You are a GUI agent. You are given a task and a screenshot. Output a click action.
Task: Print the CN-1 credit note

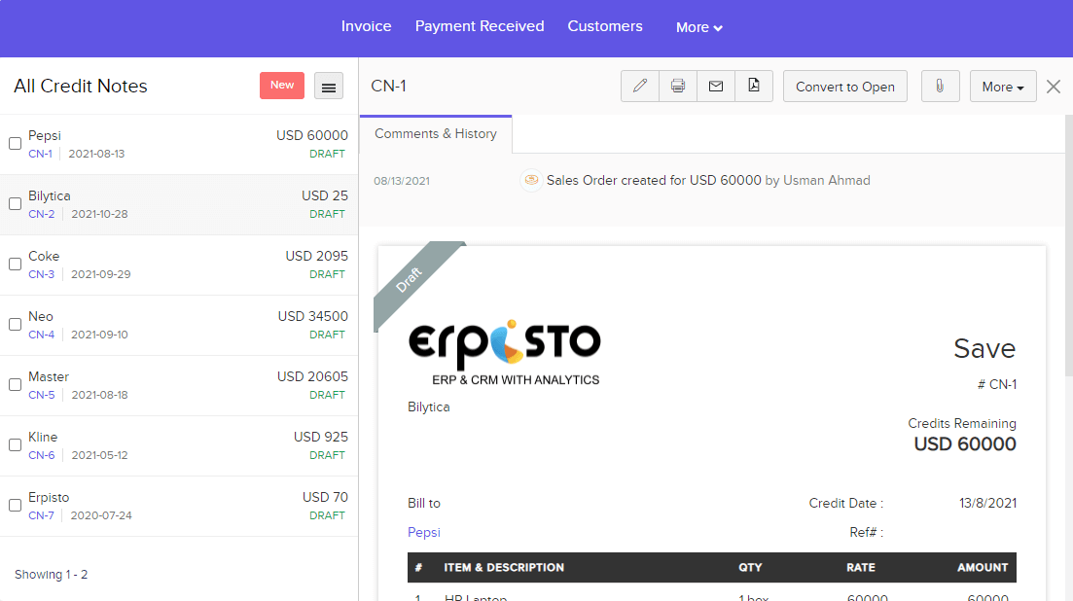[678, 87]
